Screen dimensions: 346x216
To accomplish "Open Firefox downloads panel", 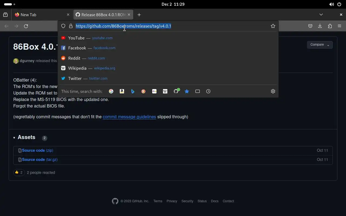I will (x=320, y=26).
